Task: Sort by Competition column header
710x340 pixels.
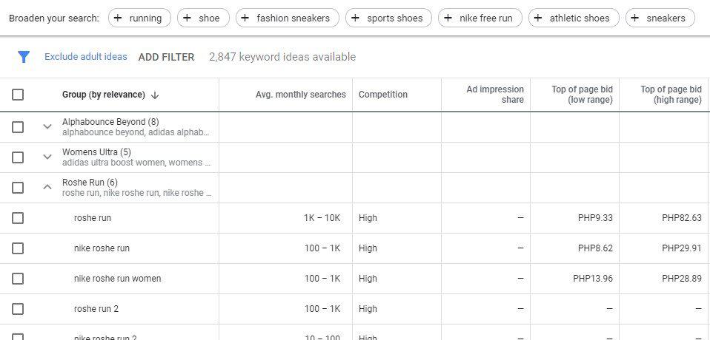Action: coord(383,95)
